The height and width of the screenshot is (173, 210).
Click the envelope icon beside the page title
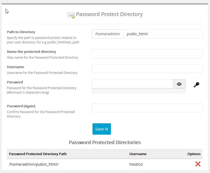pyautogui.click(x=71, y=15)
